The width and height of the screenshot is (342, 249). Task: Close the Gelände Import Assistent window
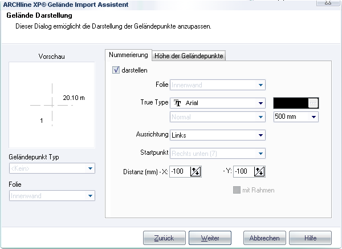[x=328, y=3]
